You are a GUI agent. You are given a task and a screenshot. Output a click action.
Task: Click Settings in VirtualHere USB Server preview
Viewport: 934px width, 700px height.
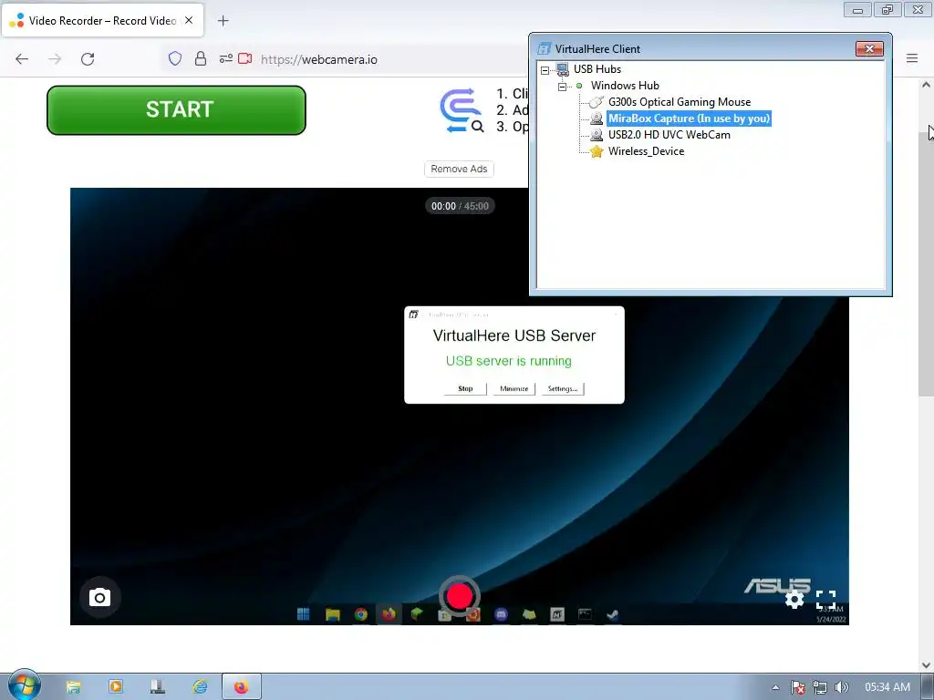click(x=563, y=388)
